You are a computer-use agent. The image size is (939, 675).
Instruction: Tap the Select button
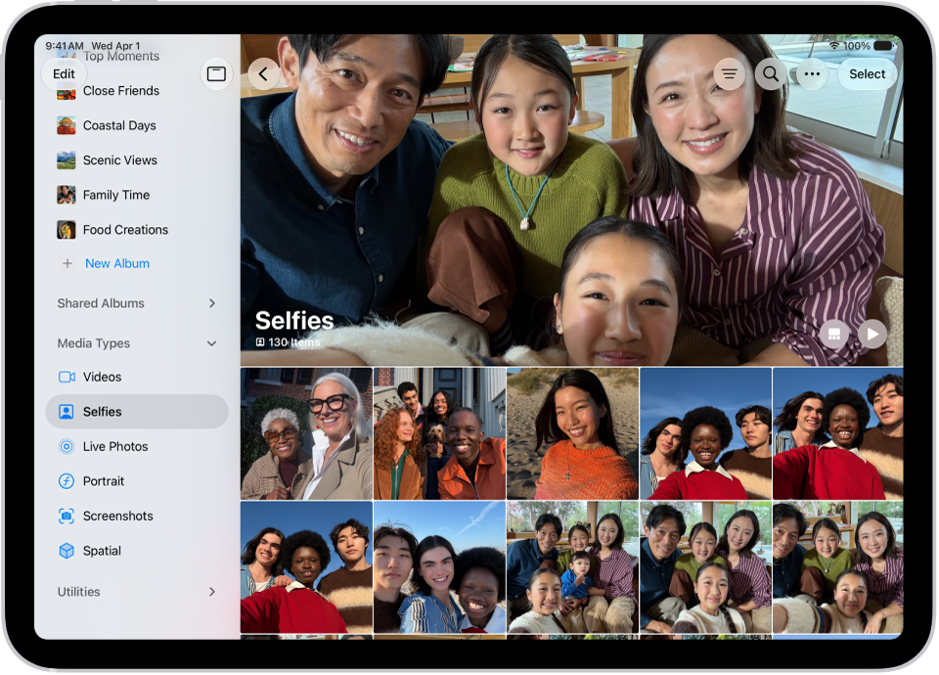867,73
